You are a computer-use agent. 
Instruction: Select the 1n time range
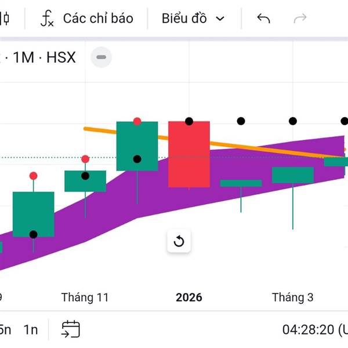(31, 329)
